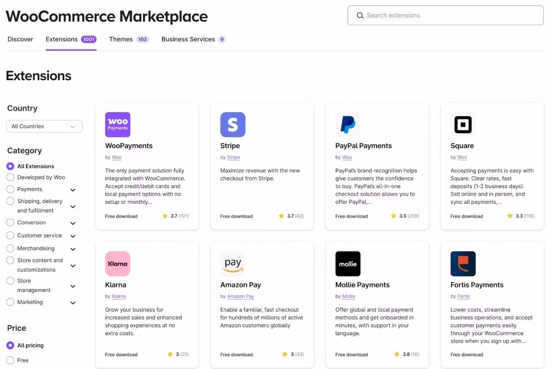Viewport: 554px width, 369px height.
Task: Open the Amazon Pay logo icon
Action: coord(233,264)
